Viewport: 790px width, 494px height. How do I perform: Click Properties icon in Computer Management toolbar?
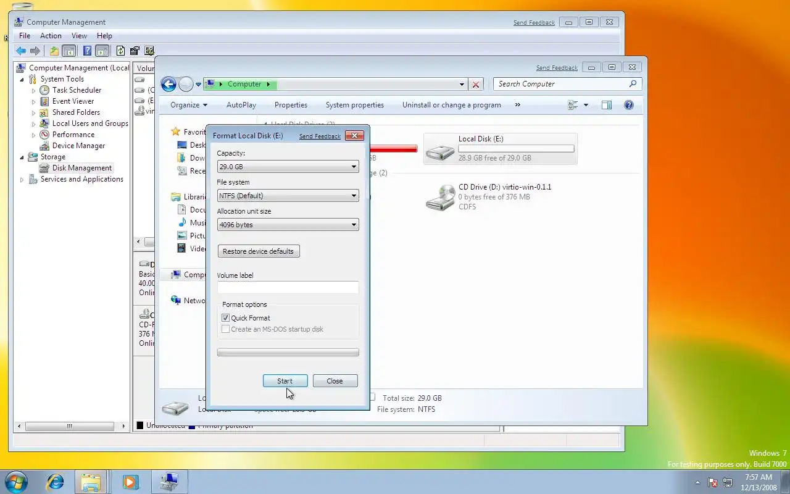point(135,51)
